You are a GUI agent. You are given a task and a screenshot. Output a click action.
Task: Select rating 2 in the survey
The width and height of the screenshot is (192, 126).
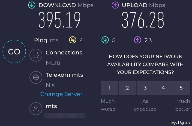click(127, 88)
